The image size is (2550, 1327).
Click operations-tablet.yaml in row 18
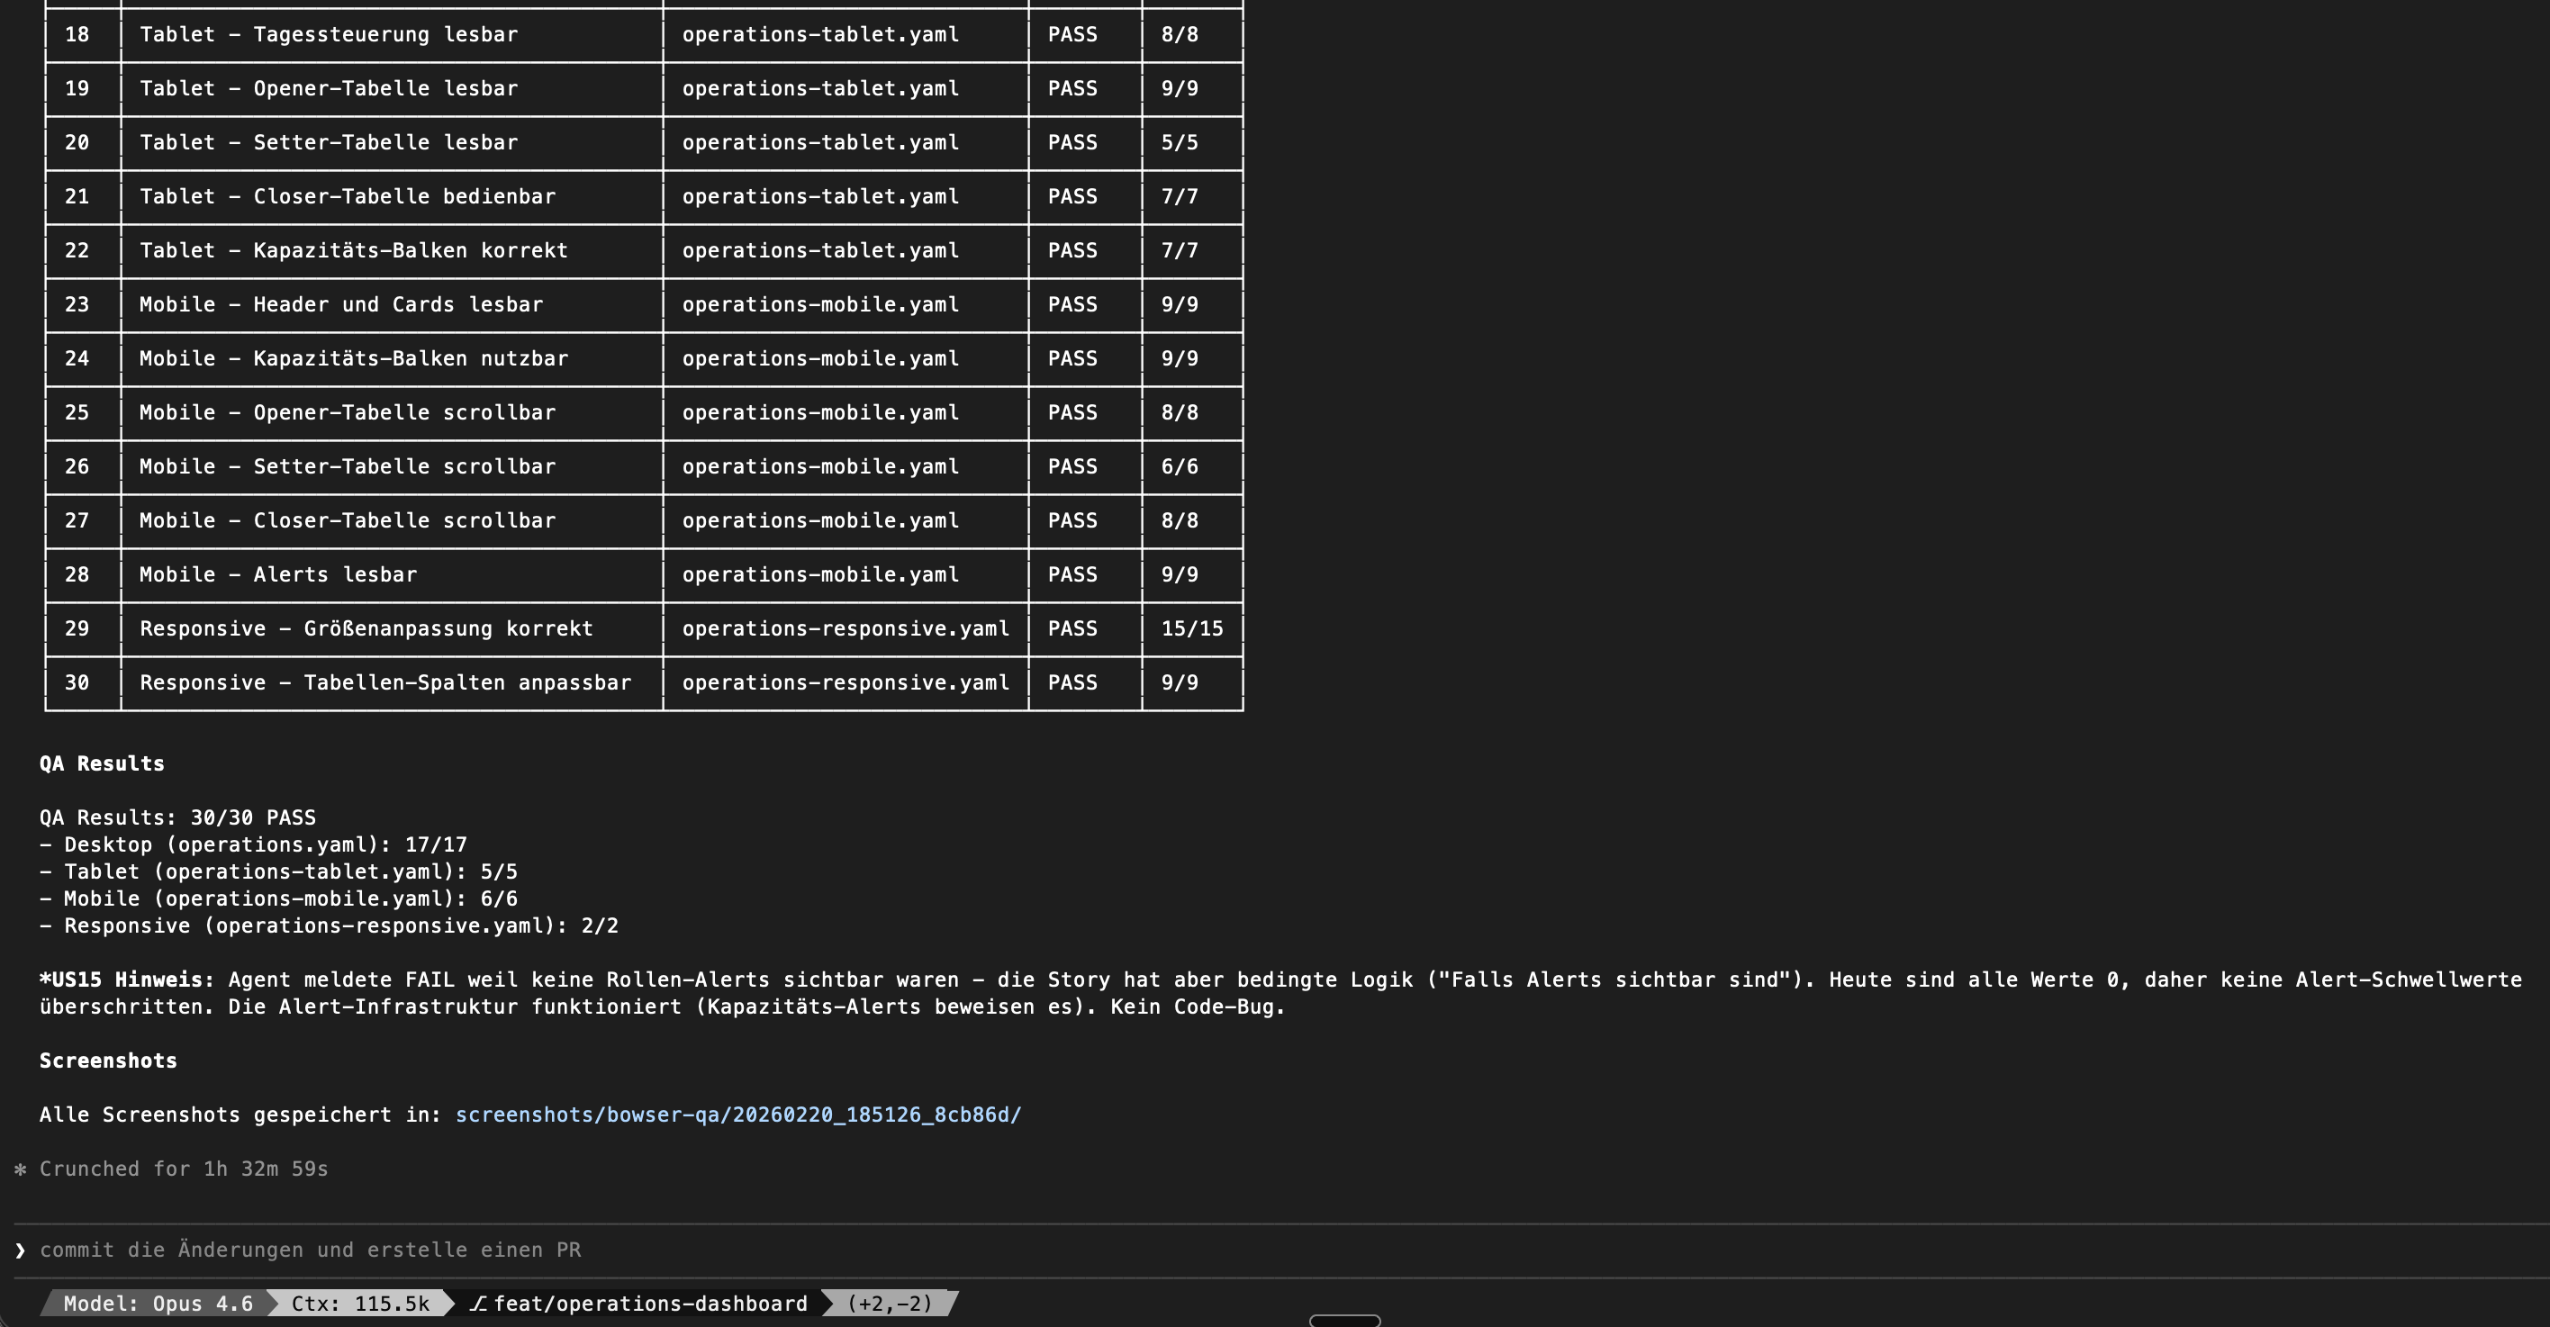click(819, 34)
